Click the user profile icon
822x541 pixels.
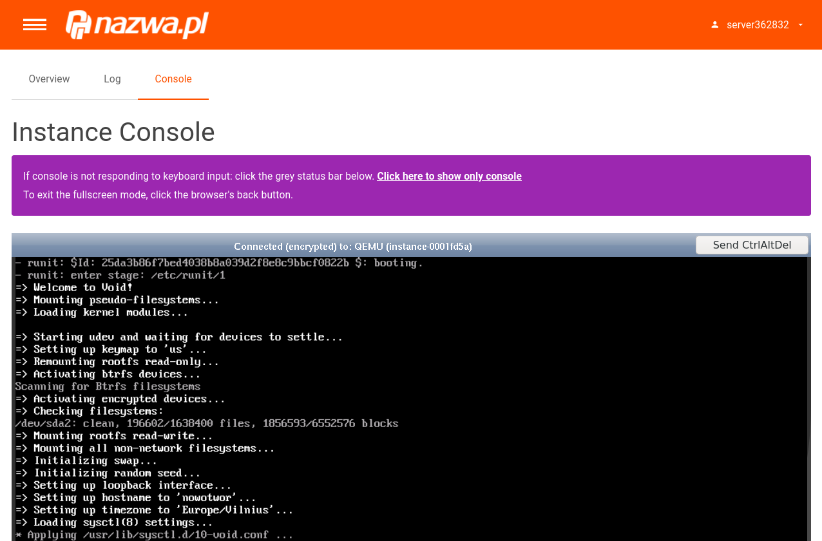[x=714, y=25]
